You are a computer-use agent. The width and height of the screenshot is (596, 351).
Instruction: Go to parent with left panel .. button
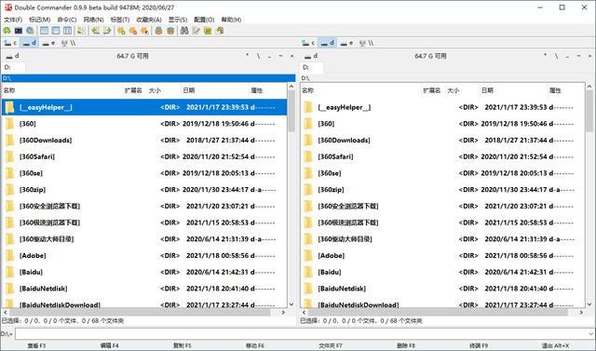269,56
